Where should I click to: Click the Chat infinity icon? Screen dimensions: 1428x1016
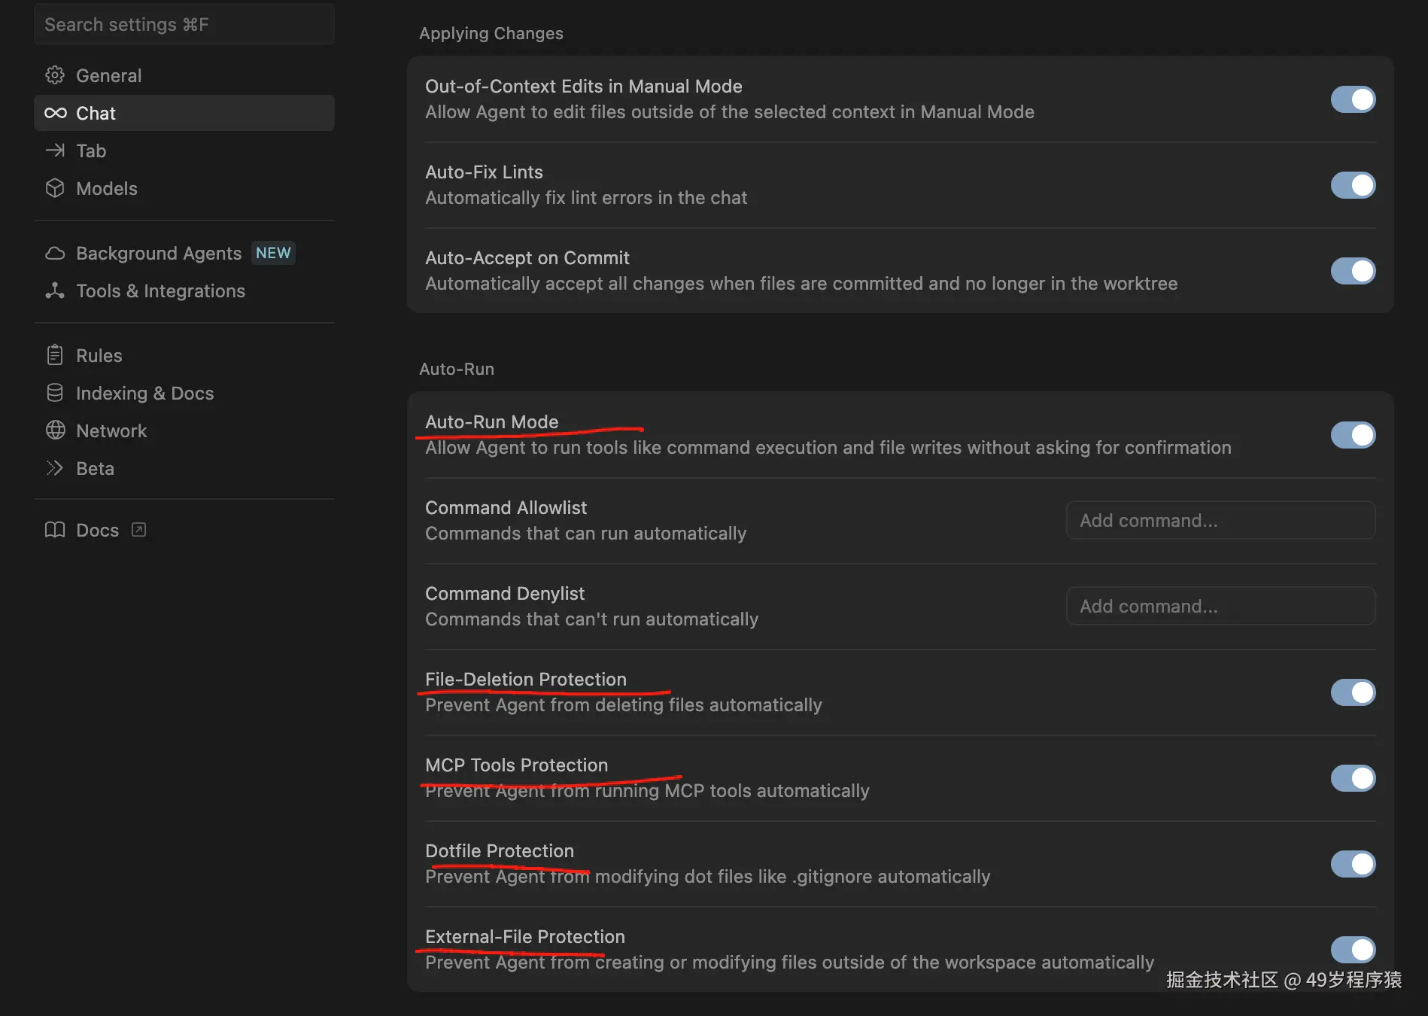click(x=55, y=113)
